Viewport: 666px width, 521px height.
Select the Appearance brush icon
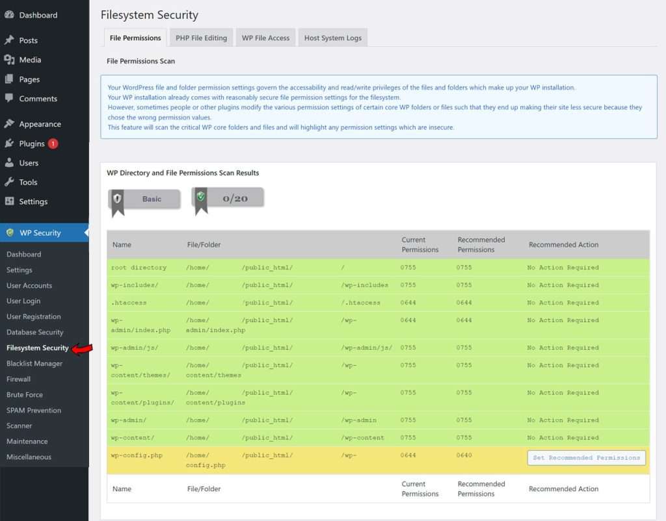[9, 123]
